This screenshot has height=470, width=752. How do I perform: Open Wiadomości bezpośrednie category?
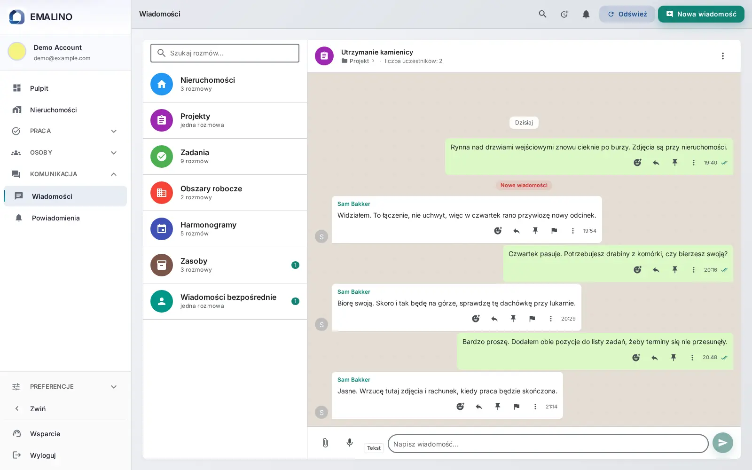point(225,301)
